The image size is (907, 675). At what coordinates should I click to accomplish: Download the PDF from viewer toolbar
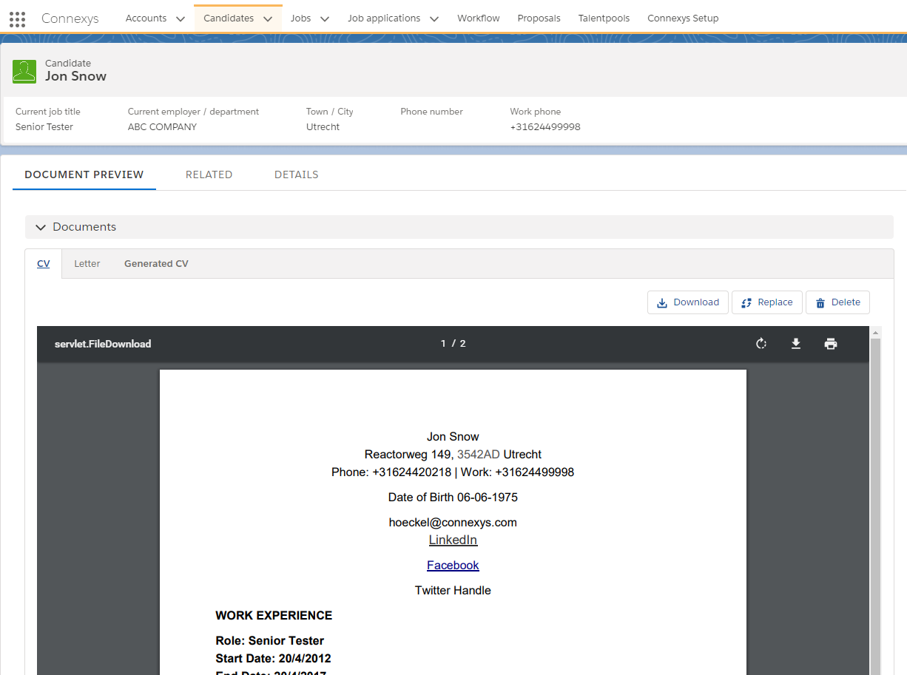tap(796, 344)
